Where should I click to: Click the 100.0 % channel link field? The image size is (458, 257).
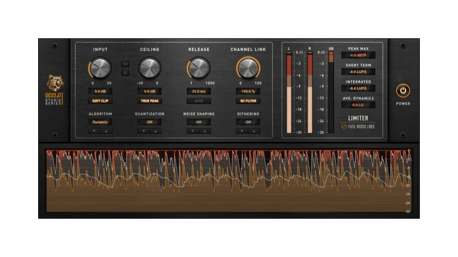click(x=248, y=91)
